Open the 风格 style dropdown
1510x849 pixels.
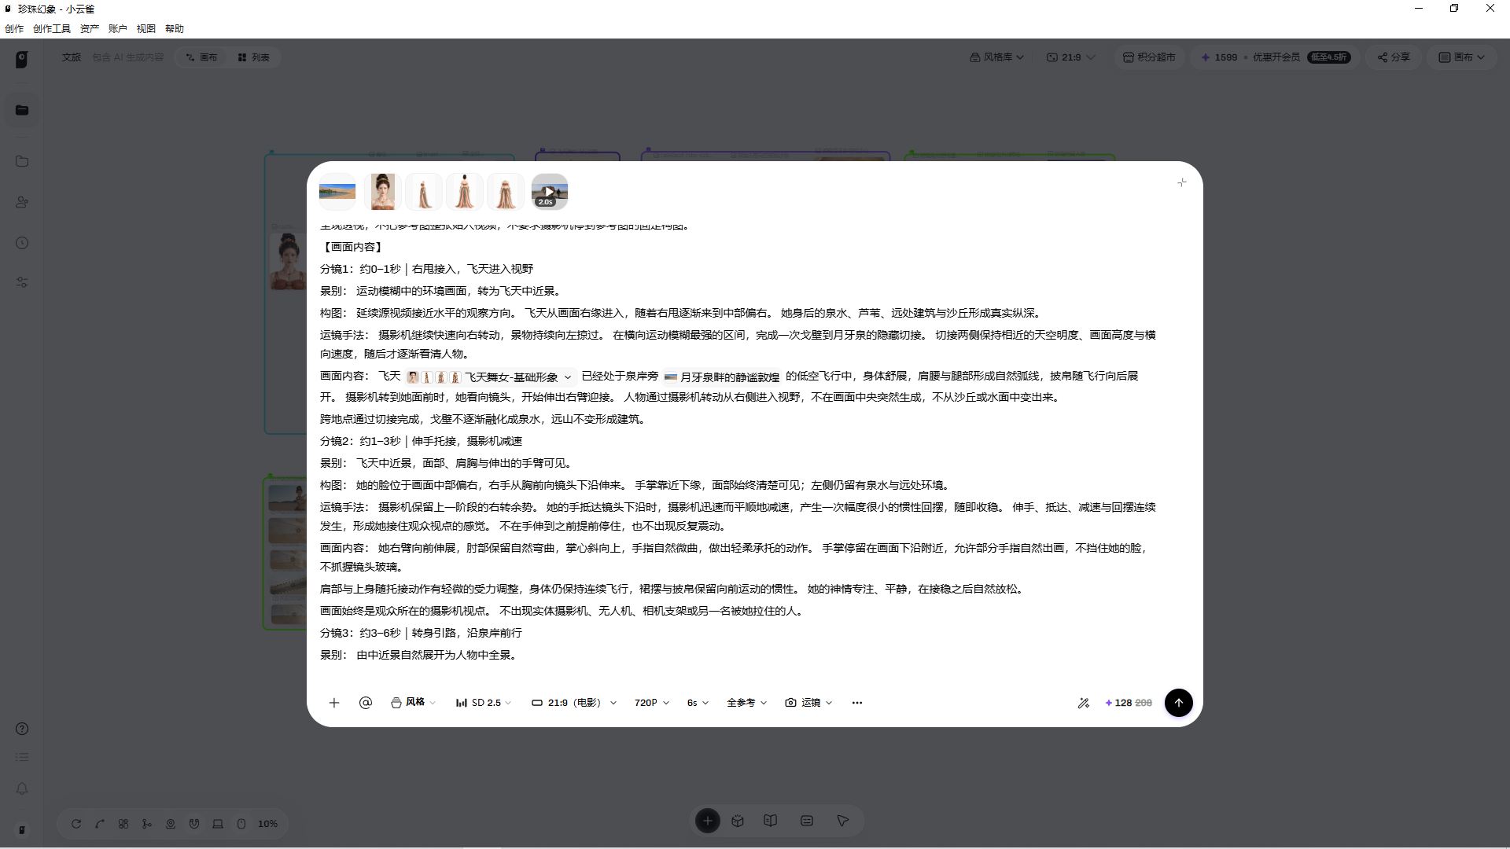point(413,703)
